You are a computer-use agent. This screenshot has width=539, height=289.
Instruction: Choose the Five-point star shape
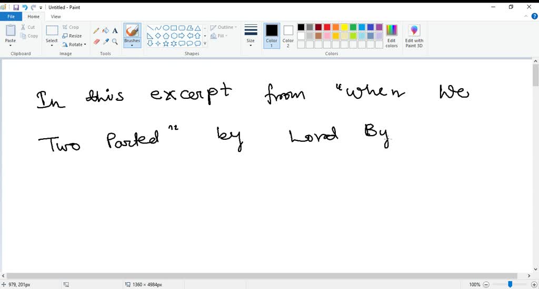[x=166, y=43]
